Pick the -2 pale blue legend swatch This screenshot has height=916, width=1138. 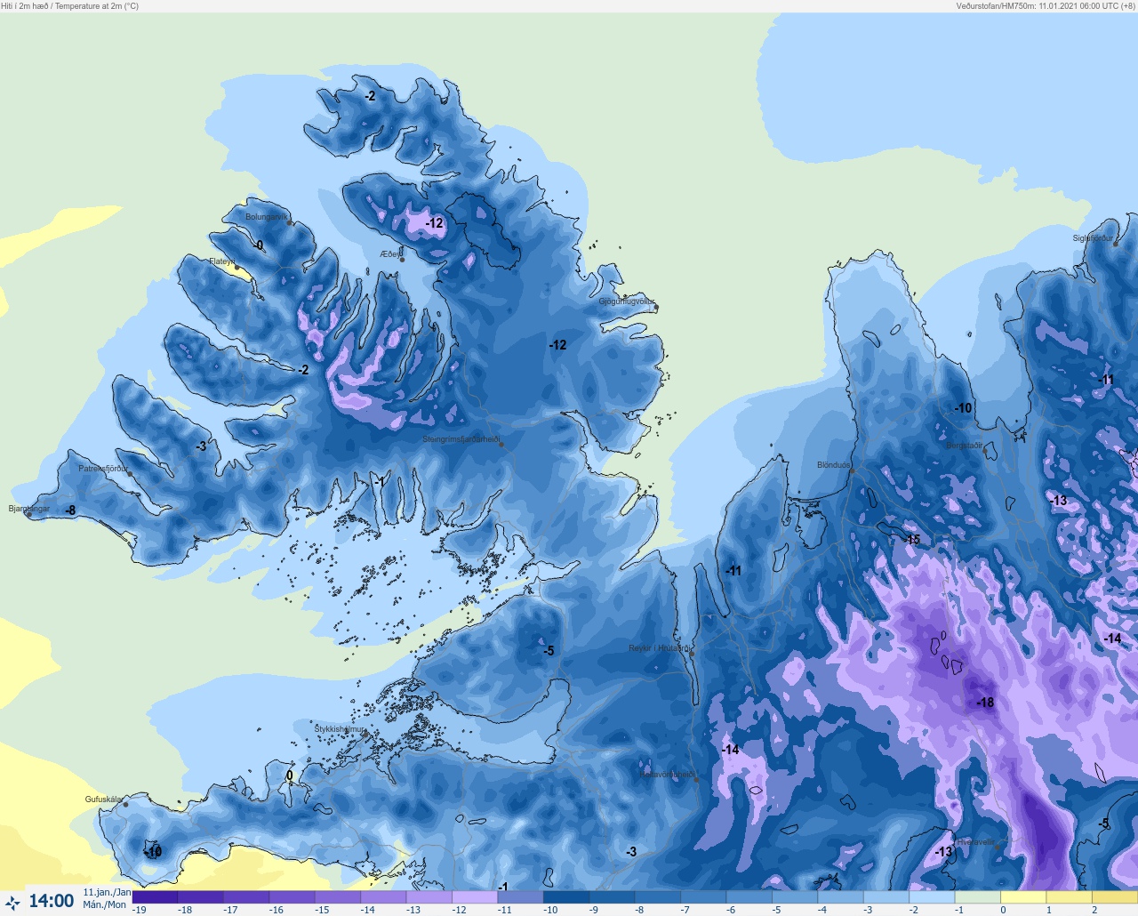(x=933, y=897)
